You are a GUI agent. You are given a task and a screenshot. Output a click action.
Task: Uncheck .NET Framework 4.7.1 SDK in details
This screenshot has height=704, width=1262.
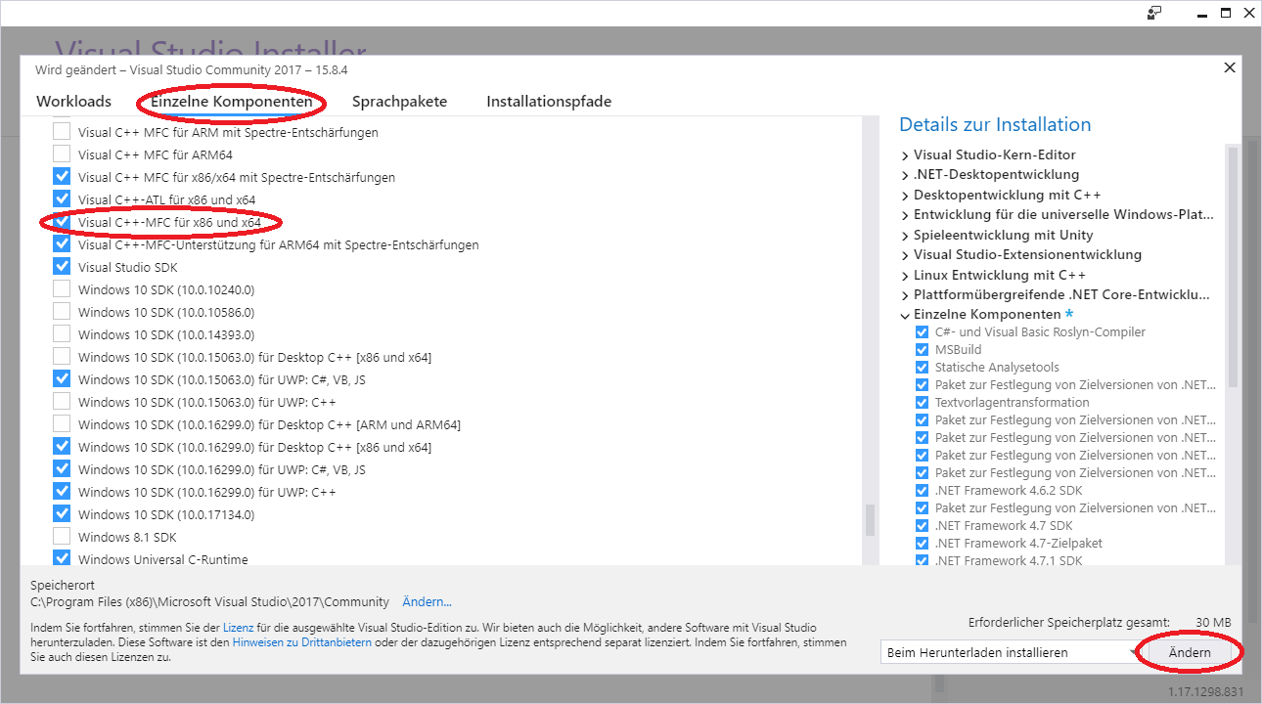tap(922, 561)
